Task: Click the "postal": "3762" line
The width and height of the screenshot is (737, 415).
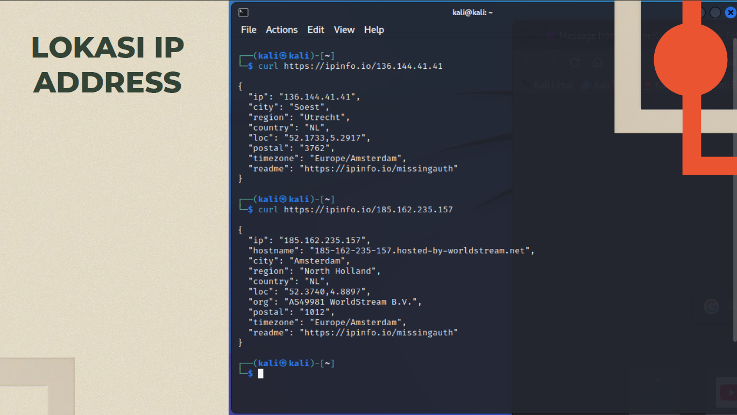Action: [291, 148]
